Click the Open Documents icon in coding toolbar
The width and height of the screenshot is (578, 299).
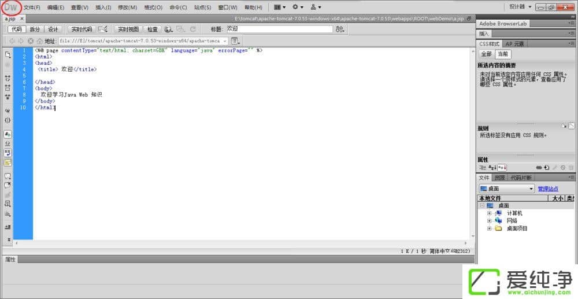(8, 54)
